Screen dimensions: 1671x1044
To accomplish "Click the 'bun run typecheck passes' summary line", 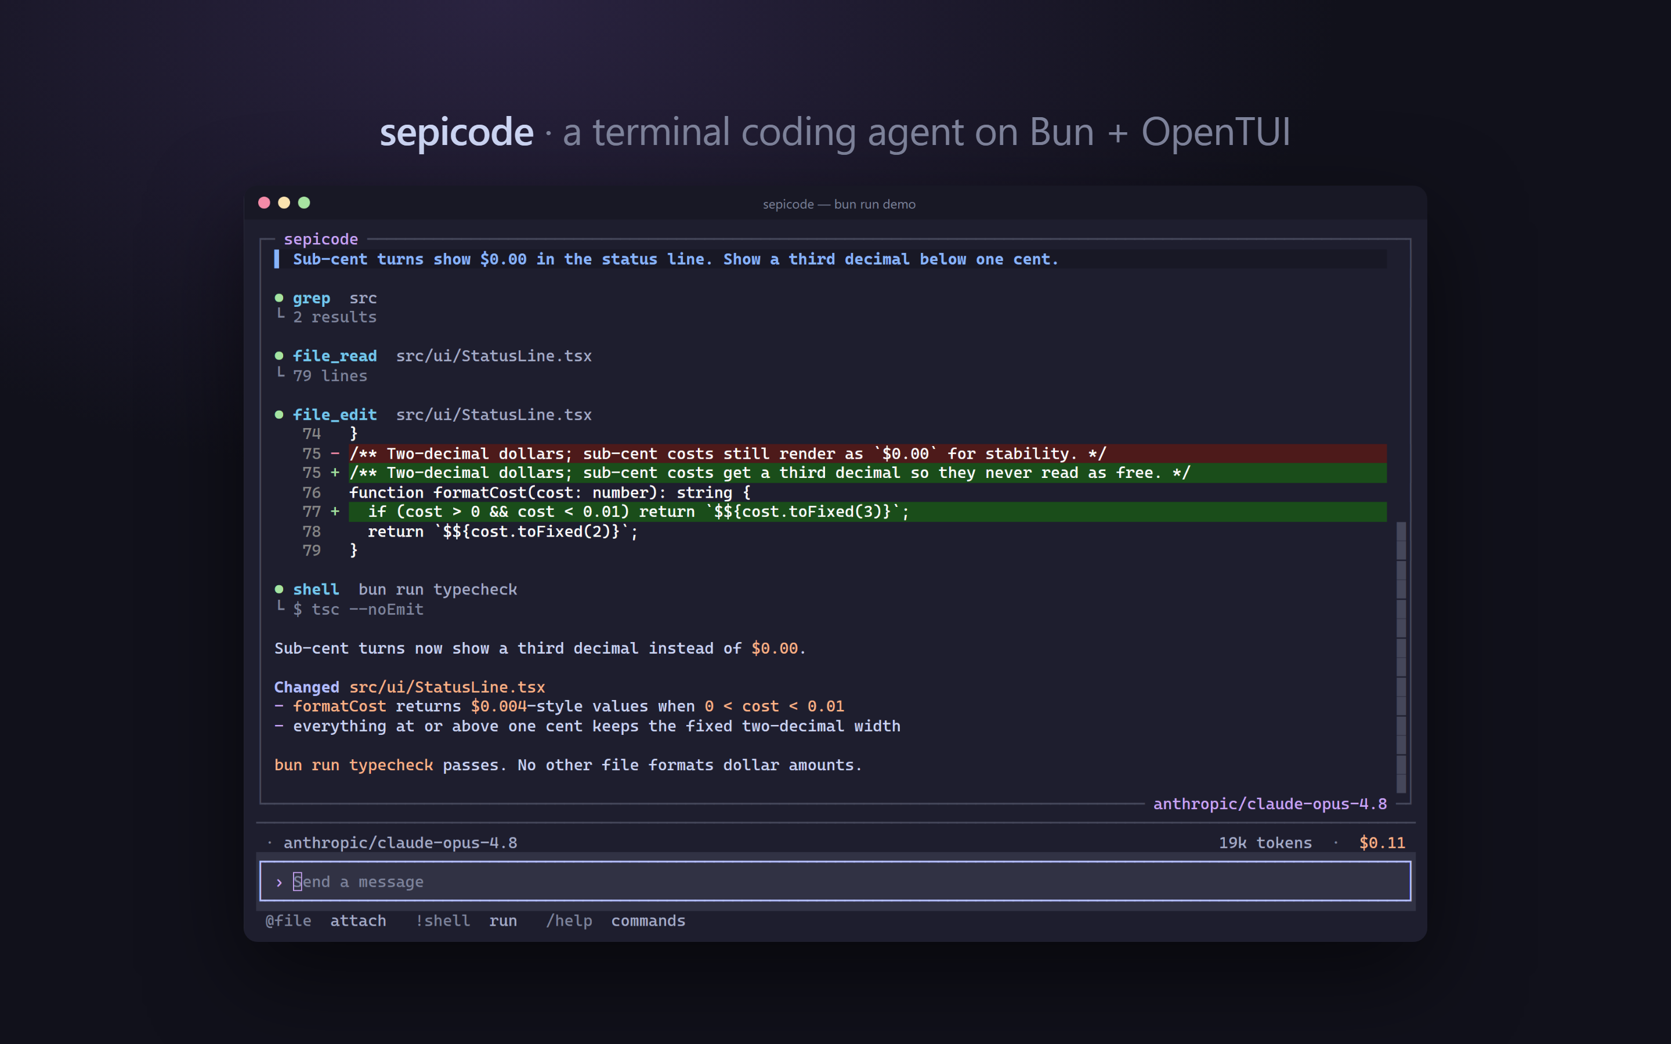I will 568,766.
